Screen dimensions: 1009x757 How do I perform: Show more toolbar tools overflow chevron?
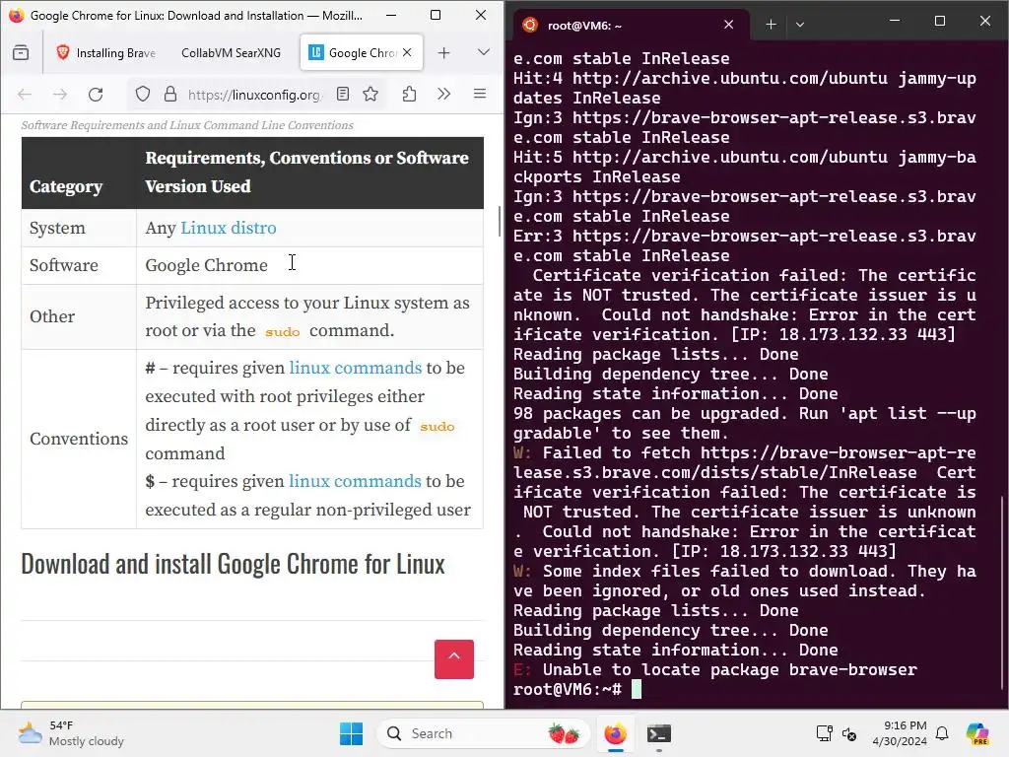pos(444,95)
